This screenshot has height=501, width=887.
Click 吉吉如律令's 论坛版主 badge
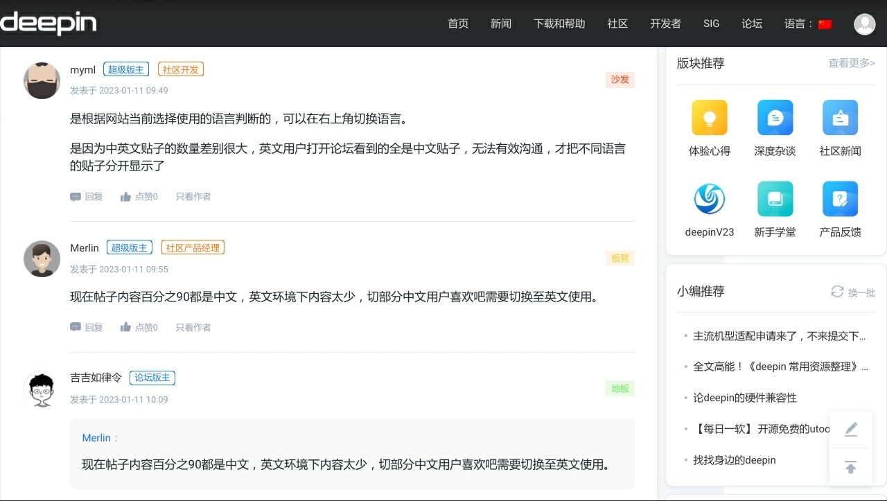coord(152,378)
